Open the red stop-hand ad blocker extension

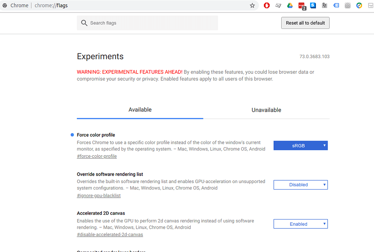(x=267, y=5)
